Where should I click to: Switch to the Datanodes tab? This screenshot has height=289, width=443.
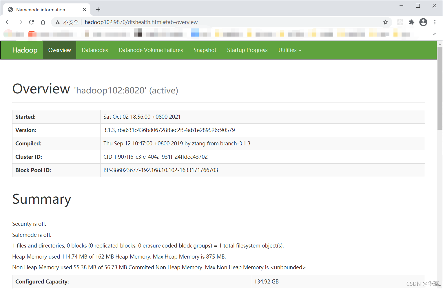tap(95, 50)
